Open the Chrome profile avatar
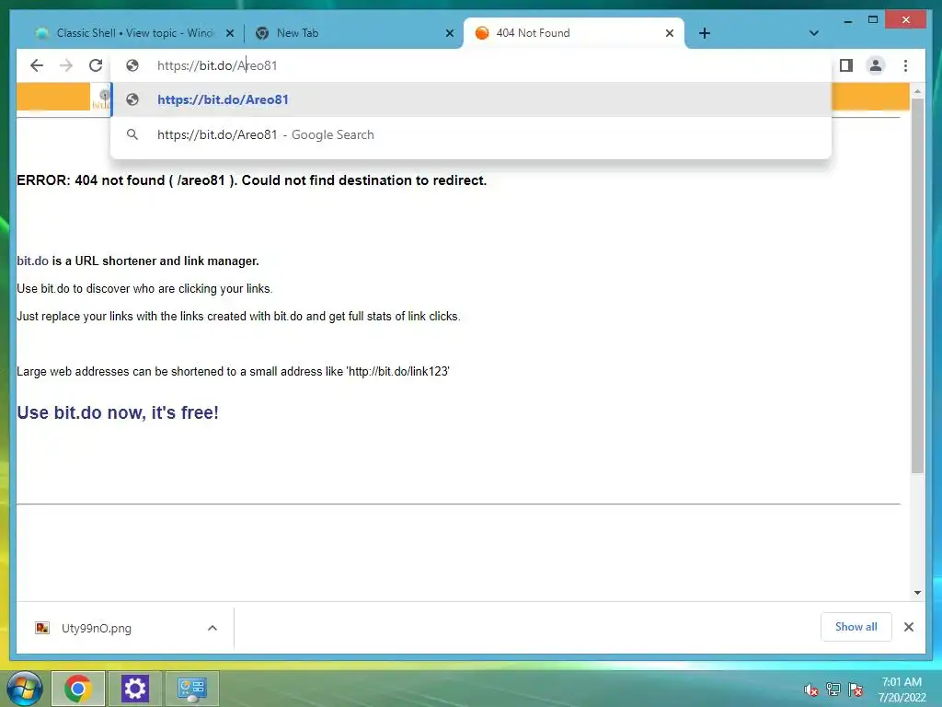The width and height of the screenshot is (942, 707). [876, 65]
